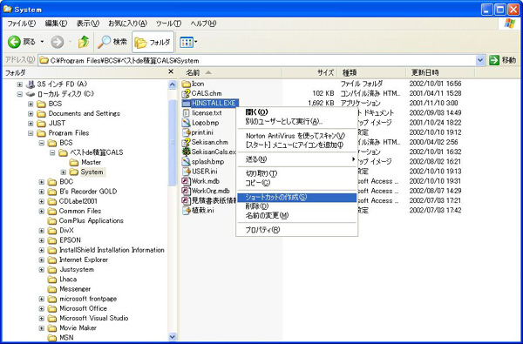Viewport: 523px width, 344px height.
Task: Go back with the 戻る arrow button
Action: coord(21,42)
